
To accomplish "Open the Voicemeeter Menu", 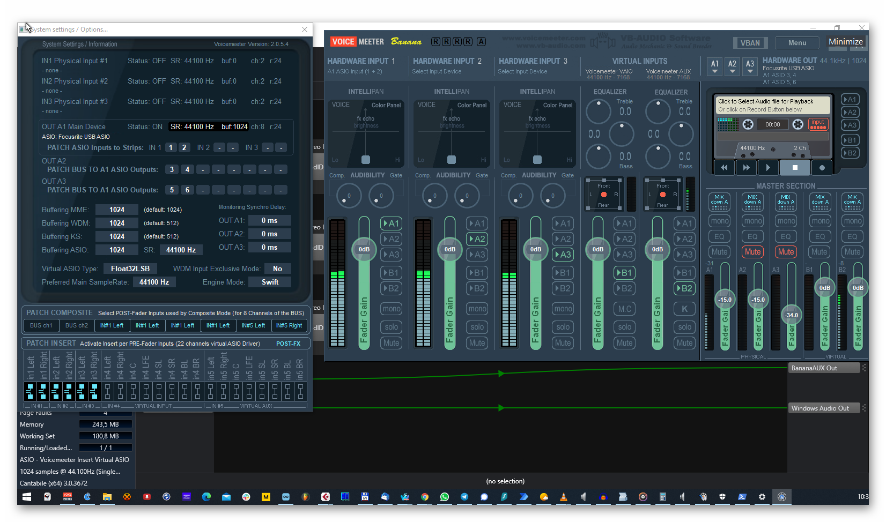I will click(x=797, y=43).
